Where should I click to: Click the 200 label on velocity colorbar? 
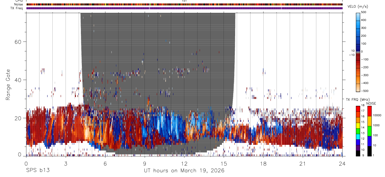coord(364,36)
